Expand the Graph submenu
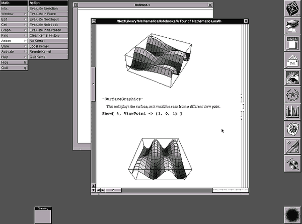Image resolution: width=302 pixels, height=224 pixels. [x=14, y=29]
